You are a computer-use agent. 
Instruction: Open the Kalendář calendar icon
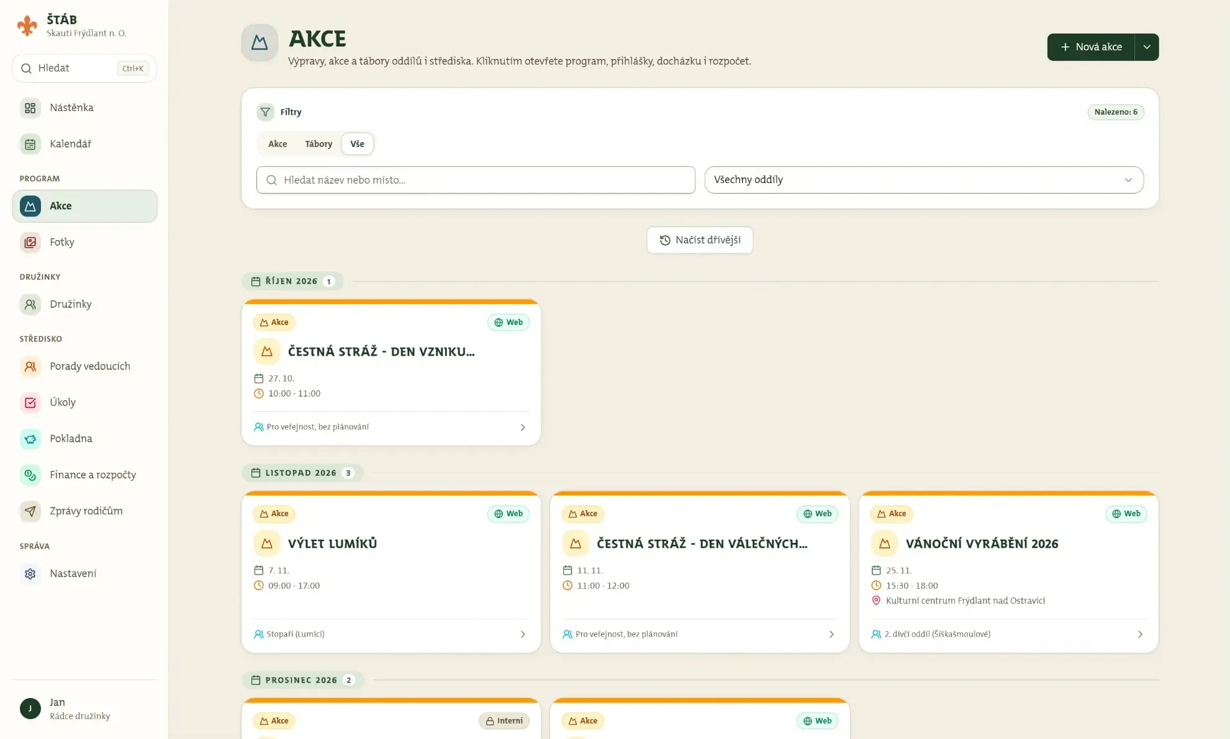click(30, 144)
